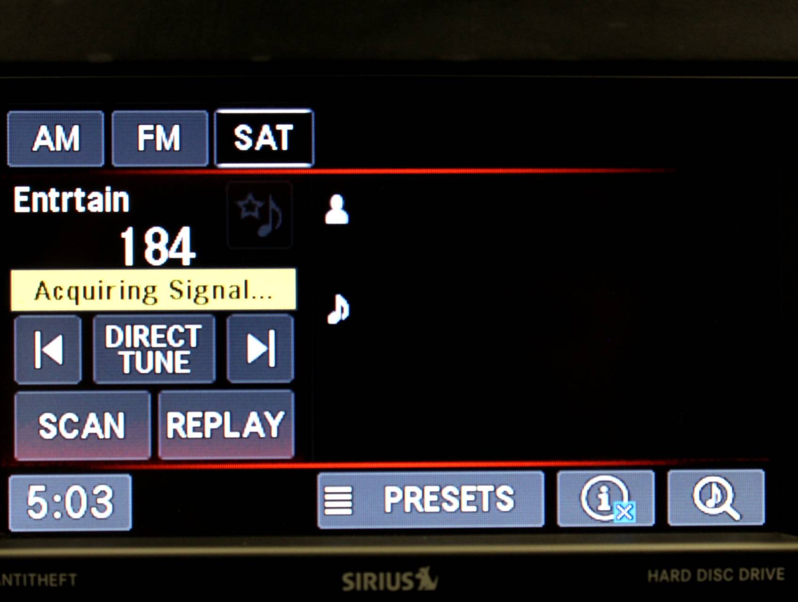This screenshot has height=602, width=798.
Task: Open REPLAY of satellite audio
Action: [x=226, y=425]
